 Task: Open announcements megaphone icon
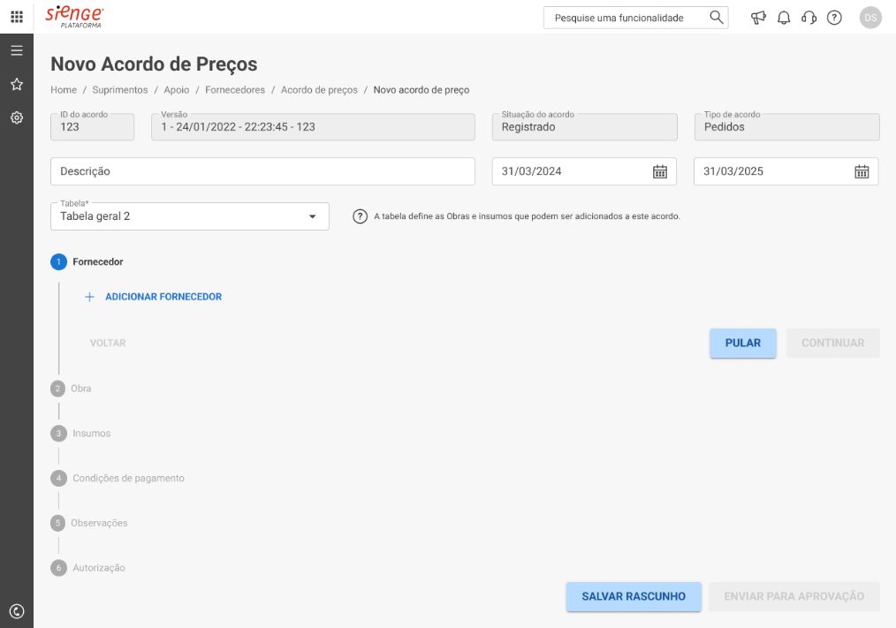[x=758, y=18]
